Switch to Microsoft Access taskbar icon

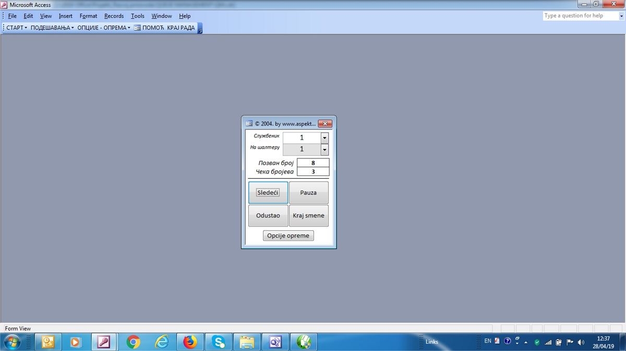[104, 342]
